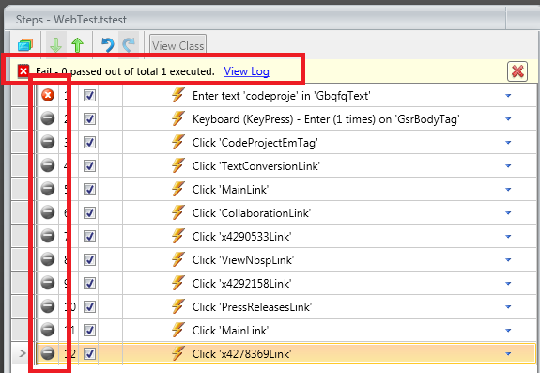Image resolution: width=540 pixels, height=373 pixels.
Task: Expand dropdown arrow of Keyboard KeyPress step
Action: pyautogui.click(x=508, y=118)
